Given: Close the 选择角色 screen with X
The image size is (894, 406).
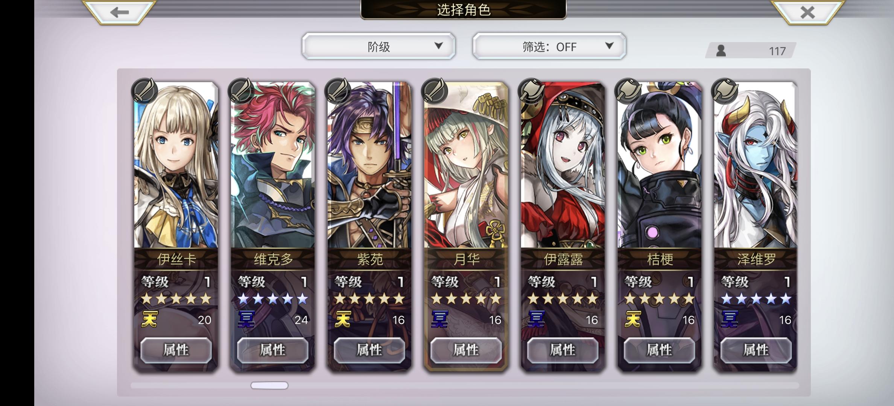Looking at the screenshot, I should pyautogui.click(x=807, y=12).
